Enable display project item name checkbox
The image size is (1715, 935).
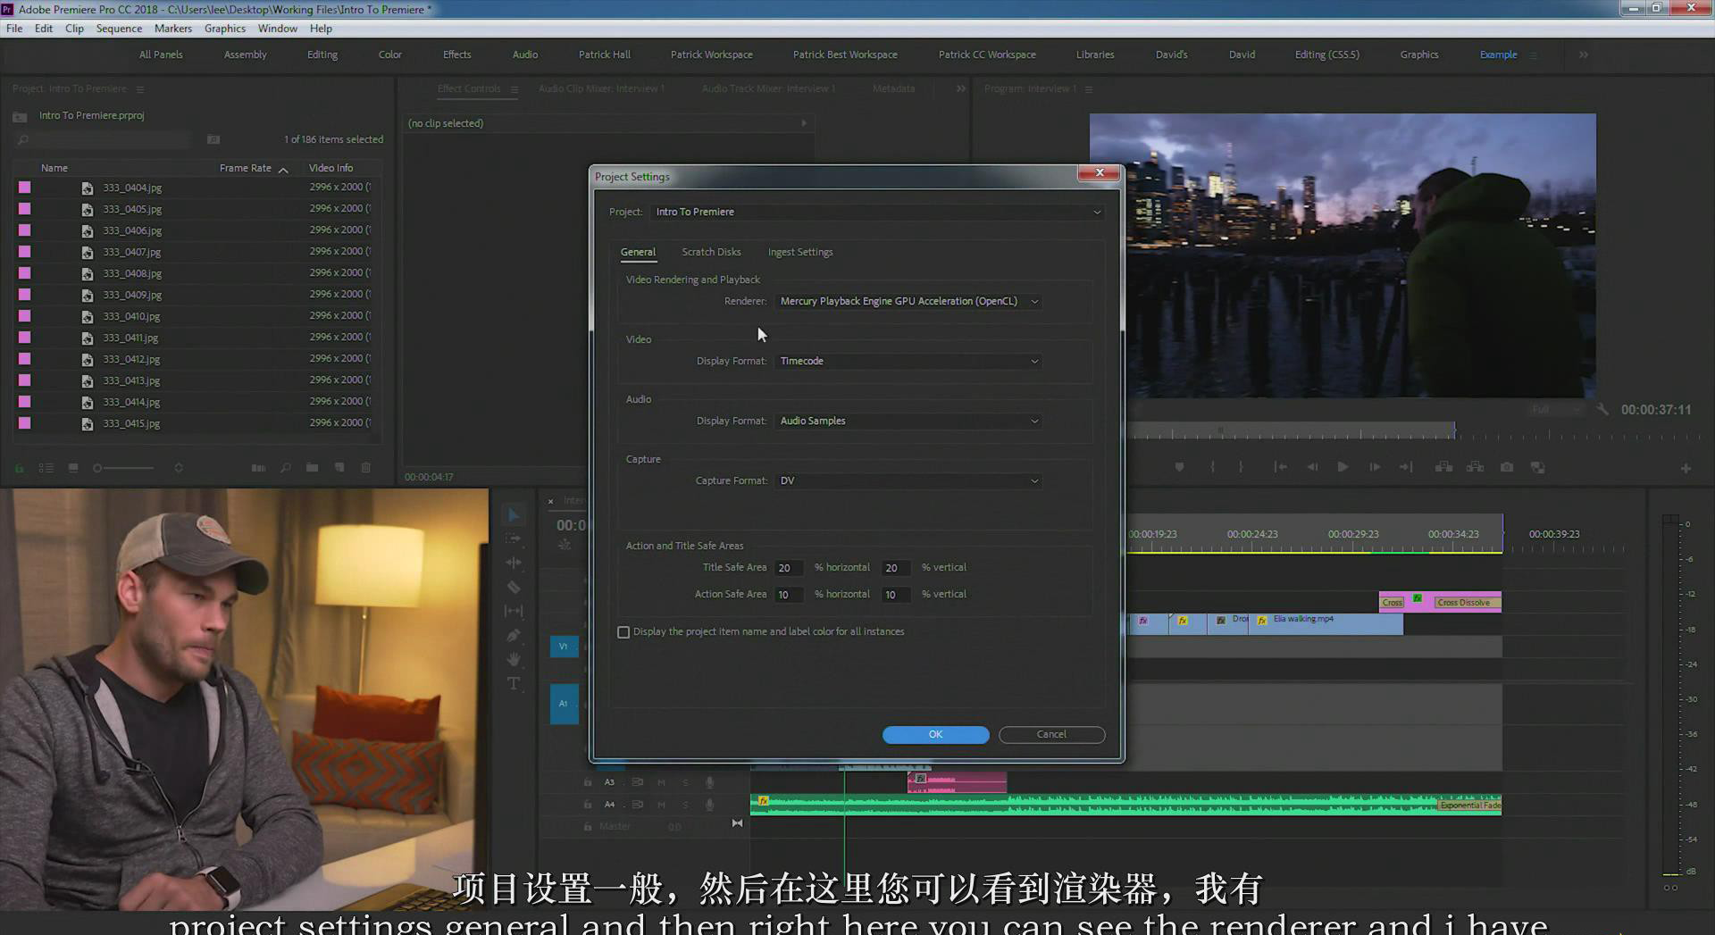click(623, 632)
